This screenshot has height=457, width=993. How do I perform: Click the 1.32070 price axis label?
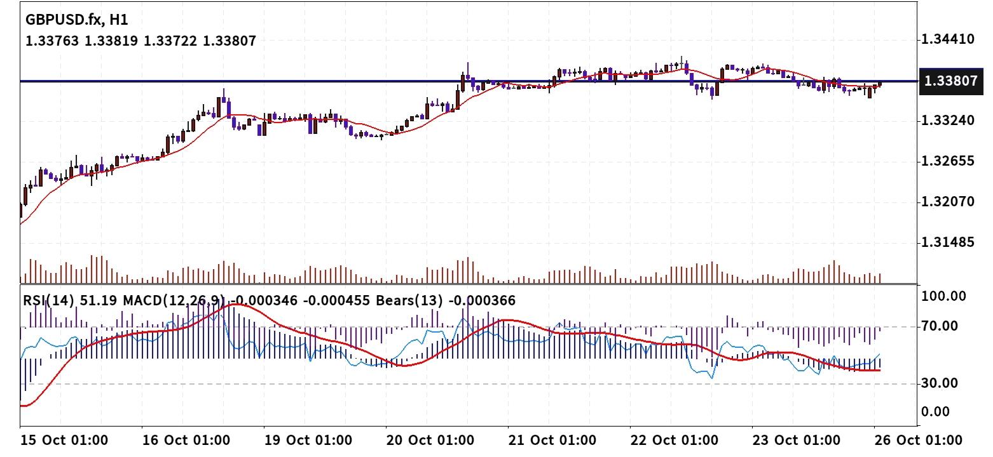click(x=948, y=202)
